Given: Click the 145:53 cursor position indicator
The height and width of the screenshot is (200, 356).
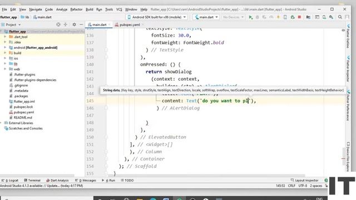Looking at the screenshot, I should (280, 186).
